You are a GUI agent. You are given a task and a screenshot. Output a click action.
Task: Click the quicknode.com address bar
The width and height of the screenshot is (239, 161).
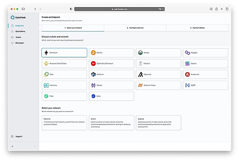[x=119, y=9]
